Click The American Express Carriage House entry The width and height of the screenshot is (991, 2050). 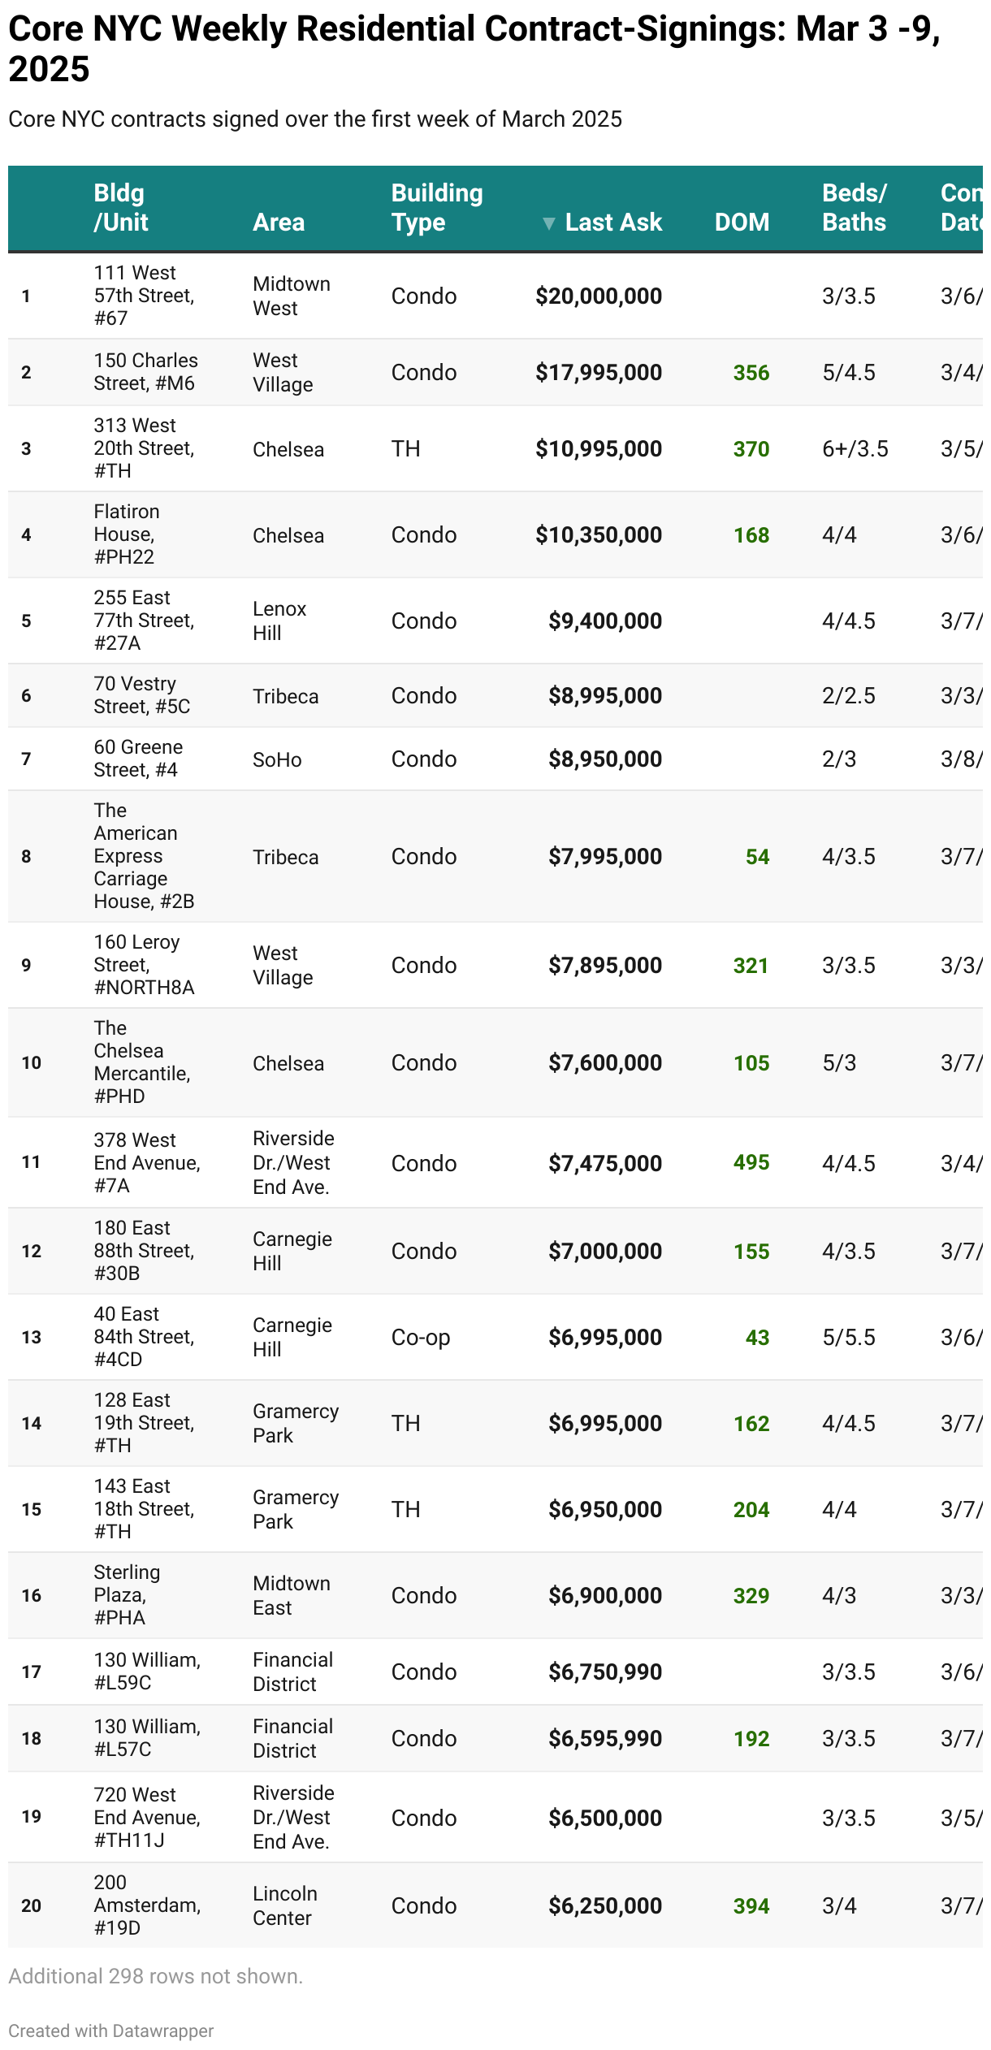coord(144,856)
